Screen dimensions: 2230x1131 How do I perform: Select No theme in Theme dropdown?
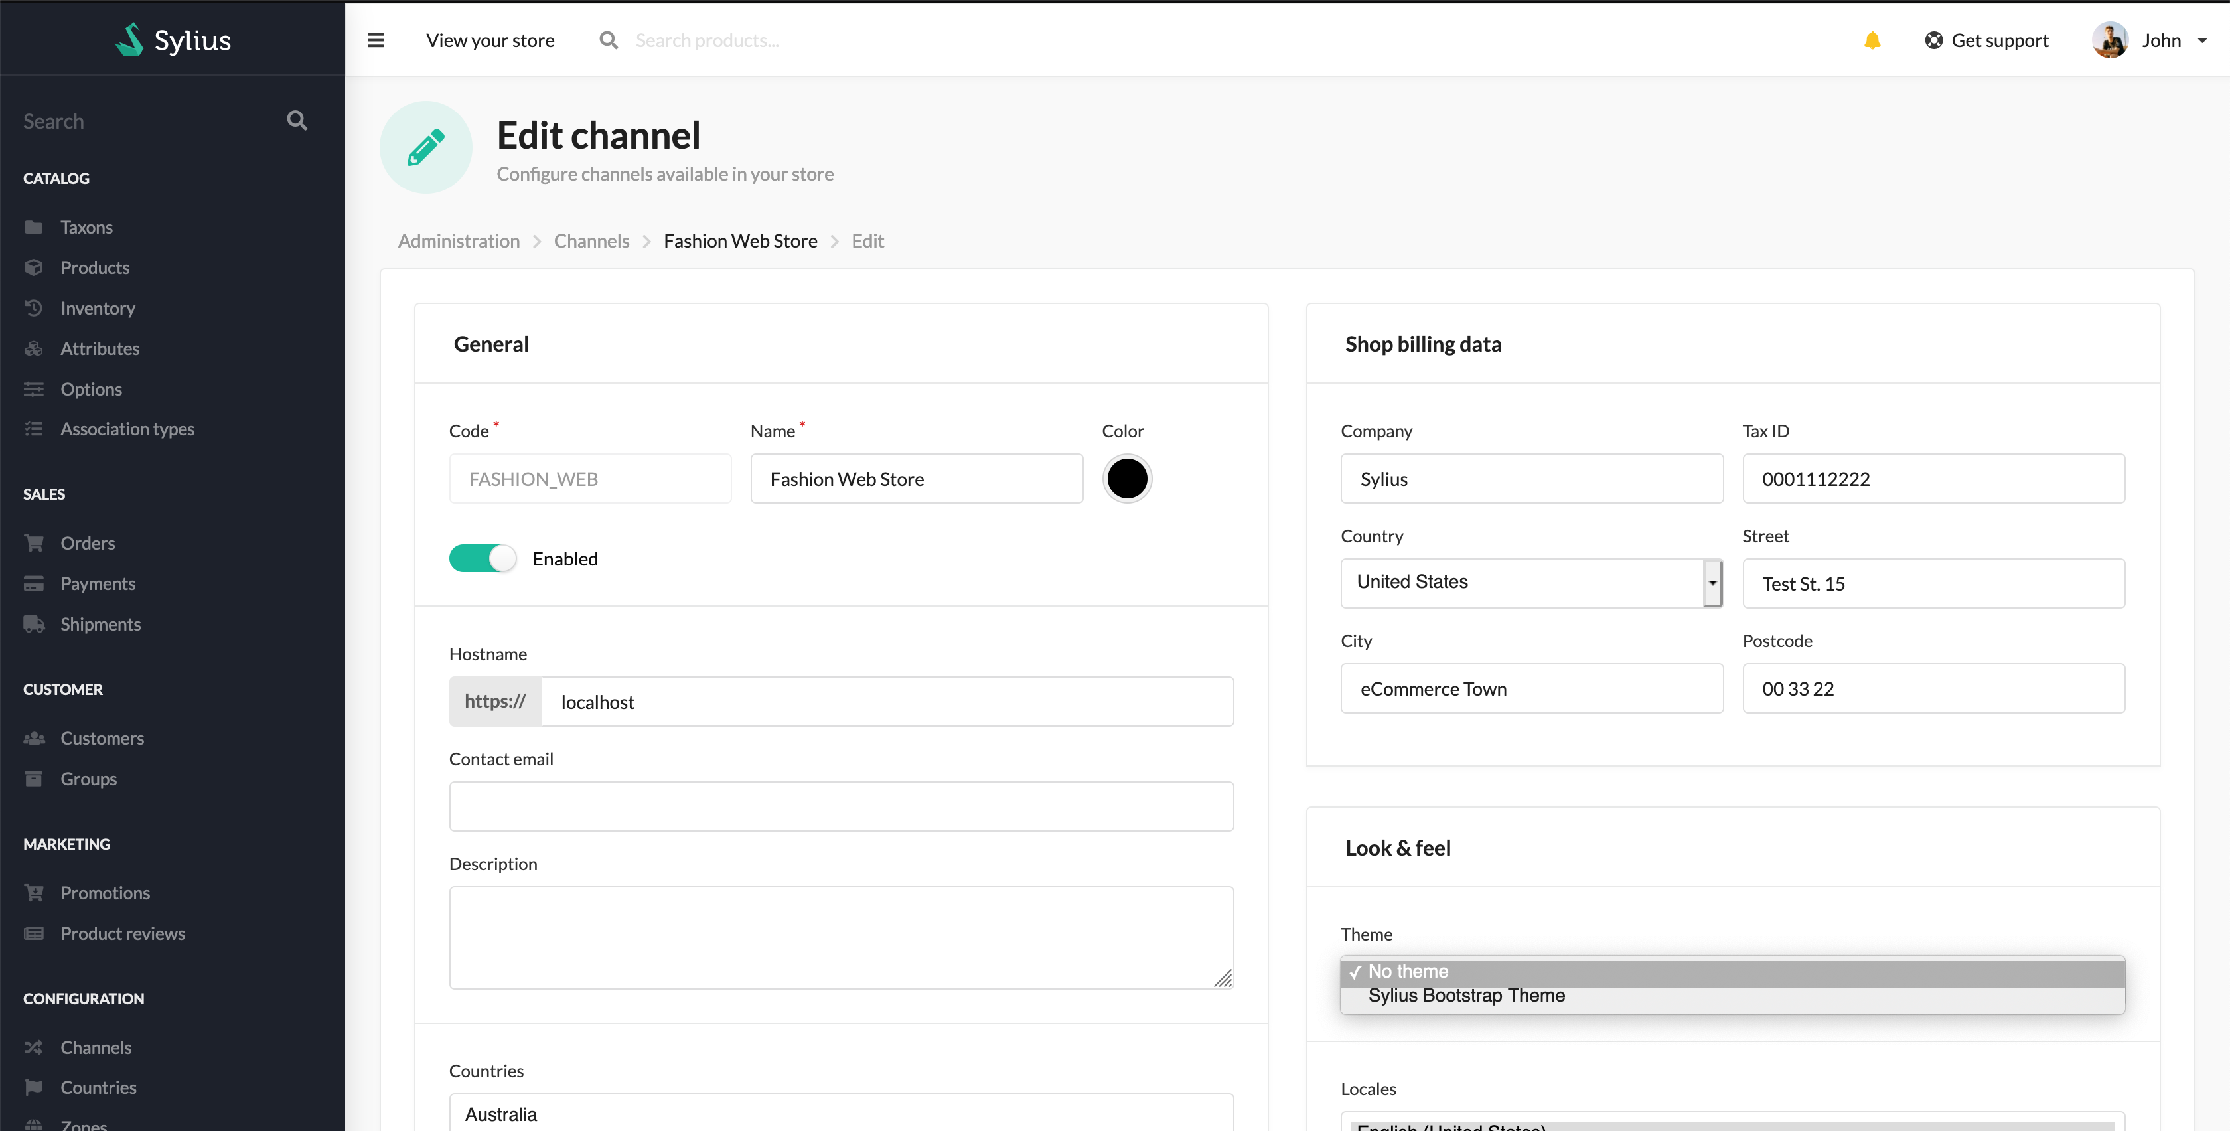click(1732, 972)
